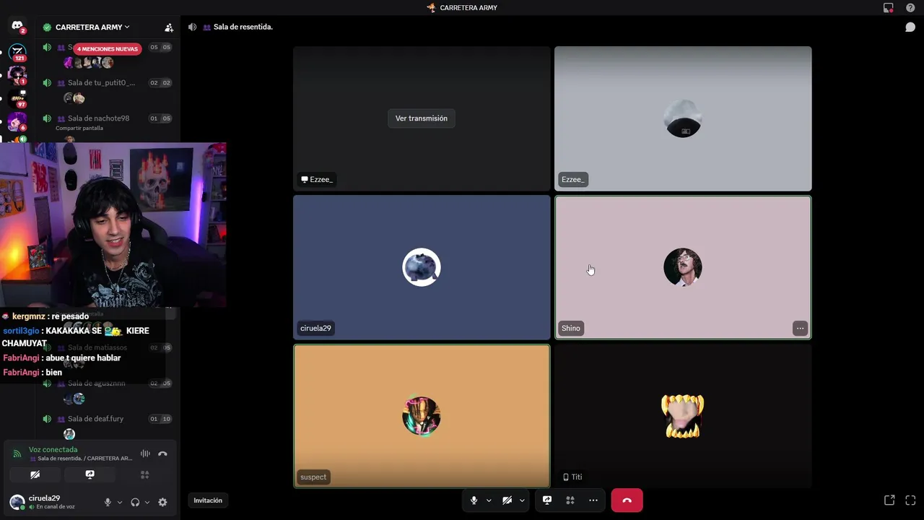Select the Titi participant tile
Viewport: 924px width, 520px height.
tap(683, 416)
